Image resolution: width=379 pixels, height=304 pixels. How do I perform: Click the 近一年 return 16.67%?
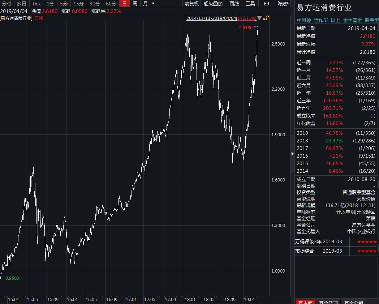[x=334, y=93]
